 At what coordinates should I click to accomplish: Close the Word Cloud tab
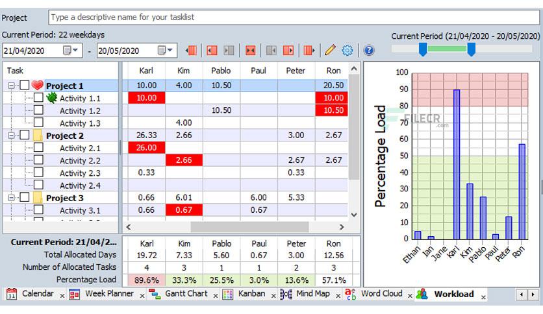410,296
